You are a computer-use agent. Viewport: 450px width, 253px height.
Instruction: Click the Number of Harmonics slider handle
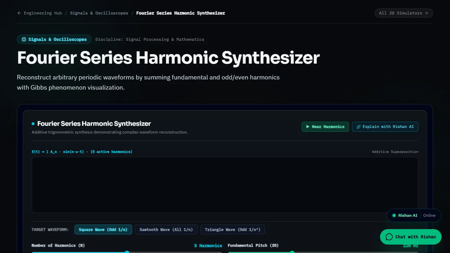point(127,252)
